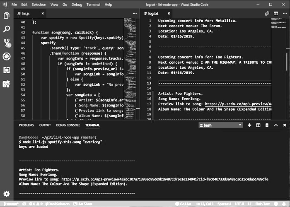Split the terminal panel
Image resolution: width=290 pixels, height=207 pixels.
point(258,125)
